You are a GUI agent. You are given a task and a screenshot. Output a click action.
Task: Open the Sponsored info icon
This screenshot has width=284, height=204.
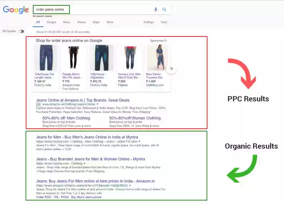tap(165, 41)
